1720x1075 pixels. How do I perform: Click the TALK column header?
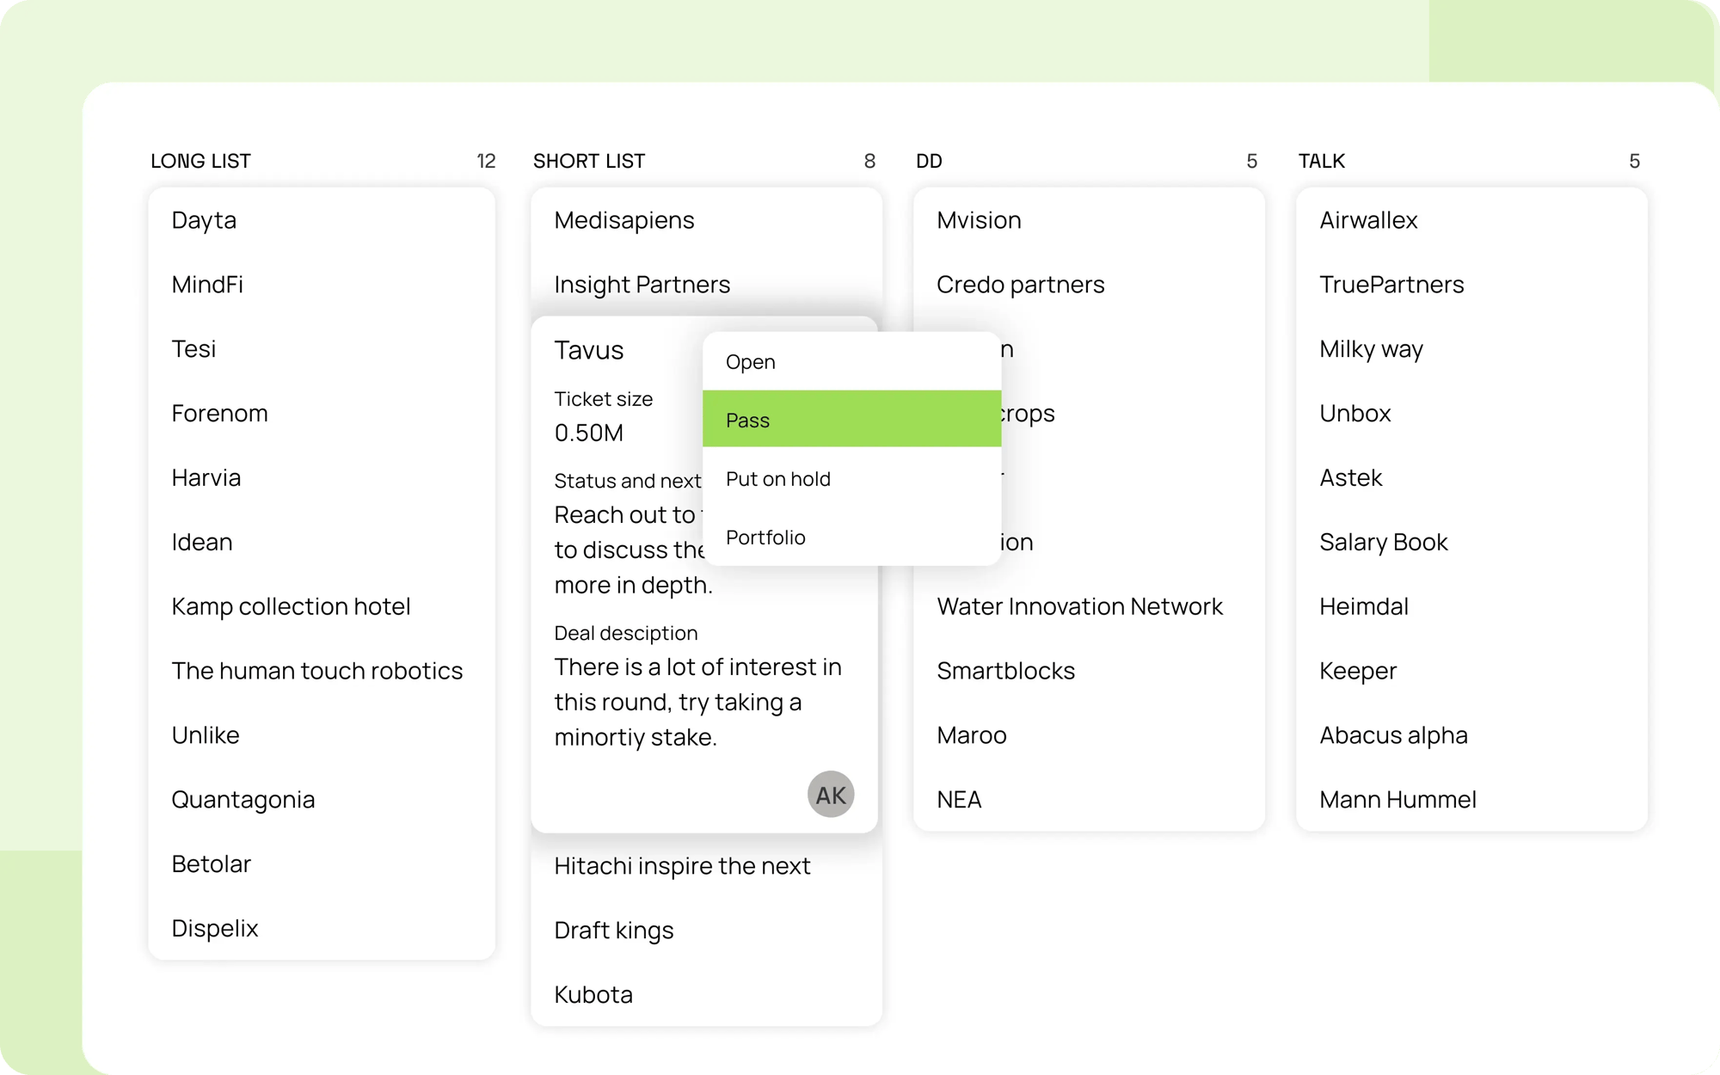1321,161
